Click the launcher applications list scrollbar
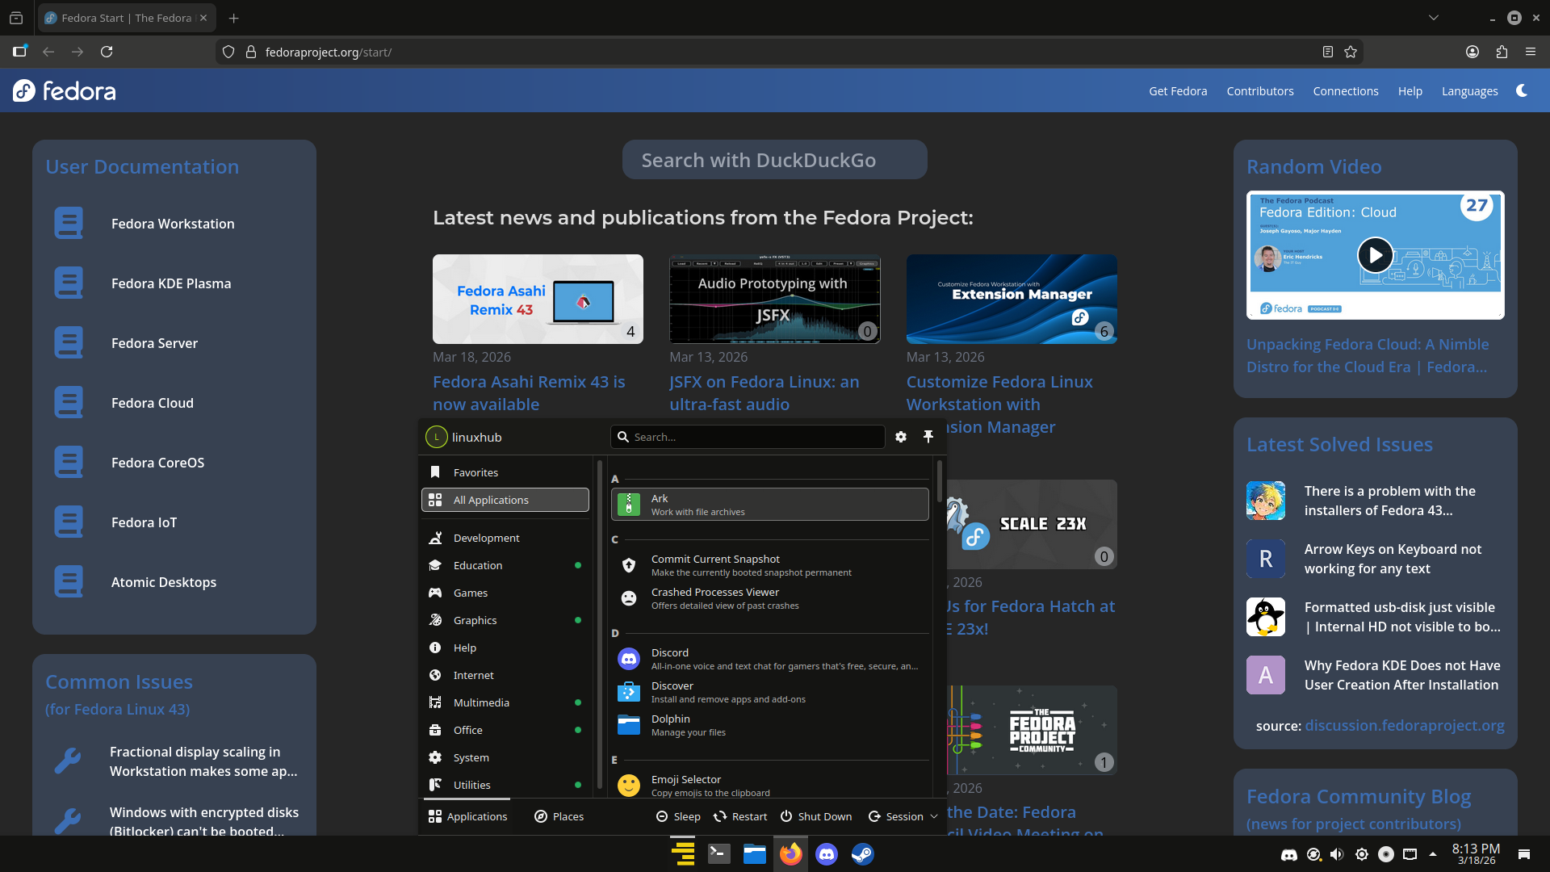The image size is (1550, 872). (x=939, y=480)
